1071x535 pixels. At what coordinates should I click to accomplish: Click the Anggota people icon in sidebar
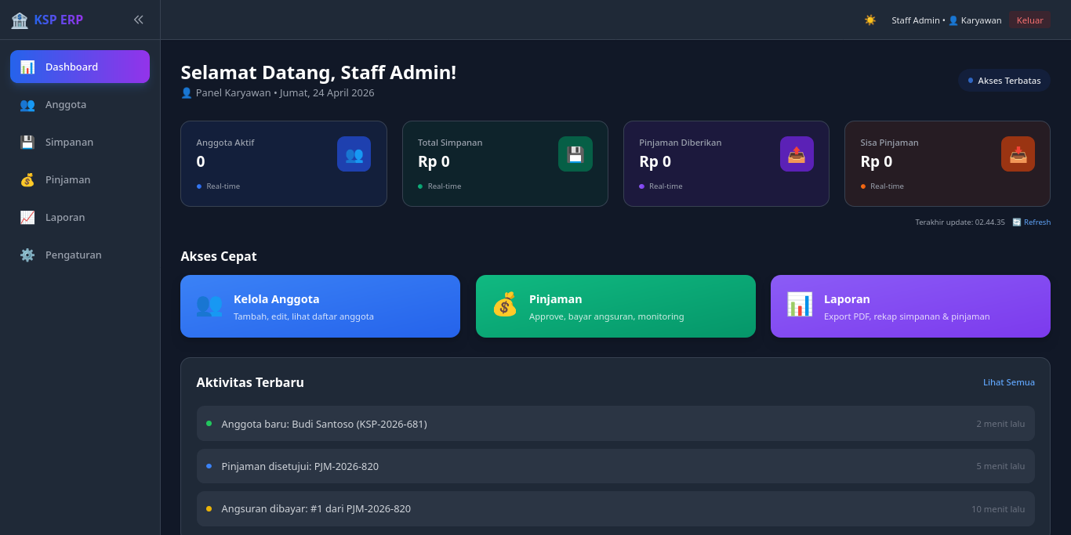tap(27, 104)
